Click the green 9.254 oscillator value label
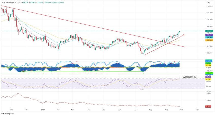 208,63
